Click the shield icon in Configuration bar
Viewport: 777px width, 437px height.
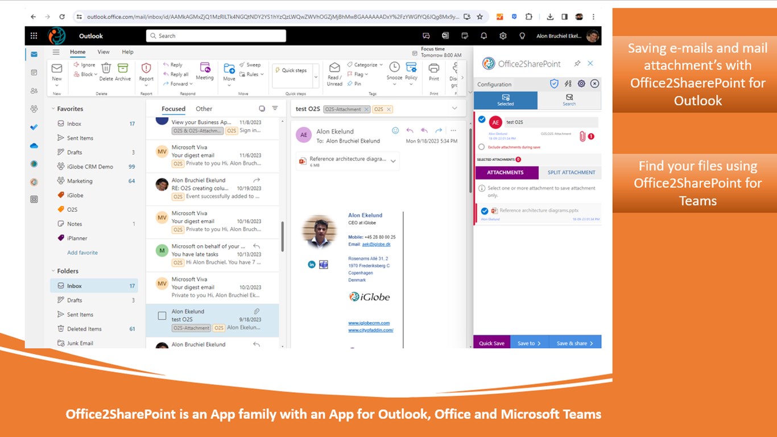tap(554, 84)
